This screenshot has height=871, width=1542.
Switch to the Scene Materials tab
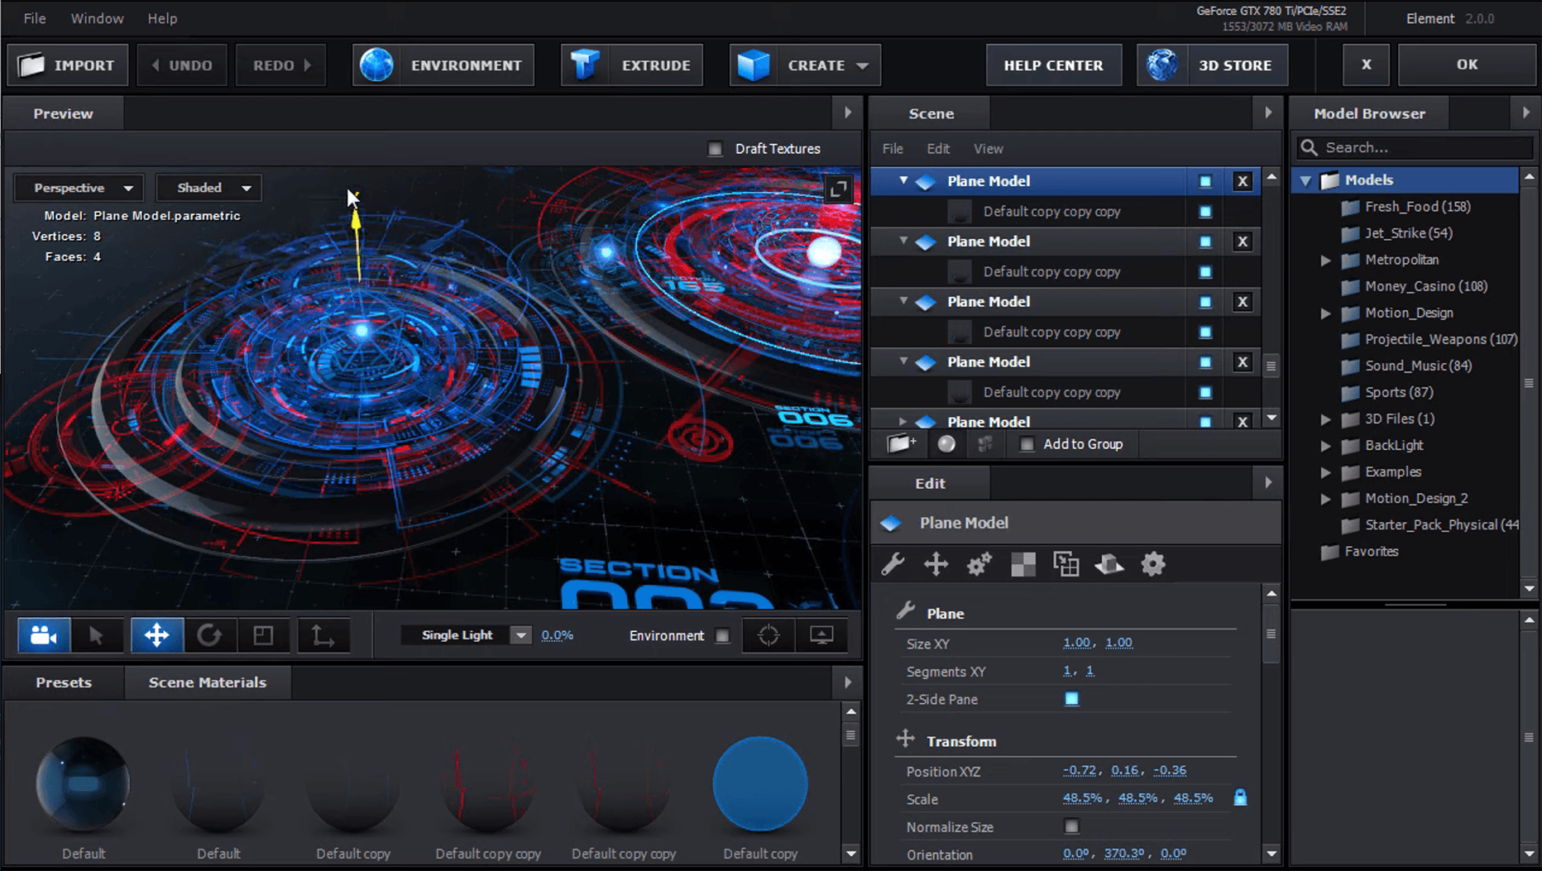click(208, 682)
